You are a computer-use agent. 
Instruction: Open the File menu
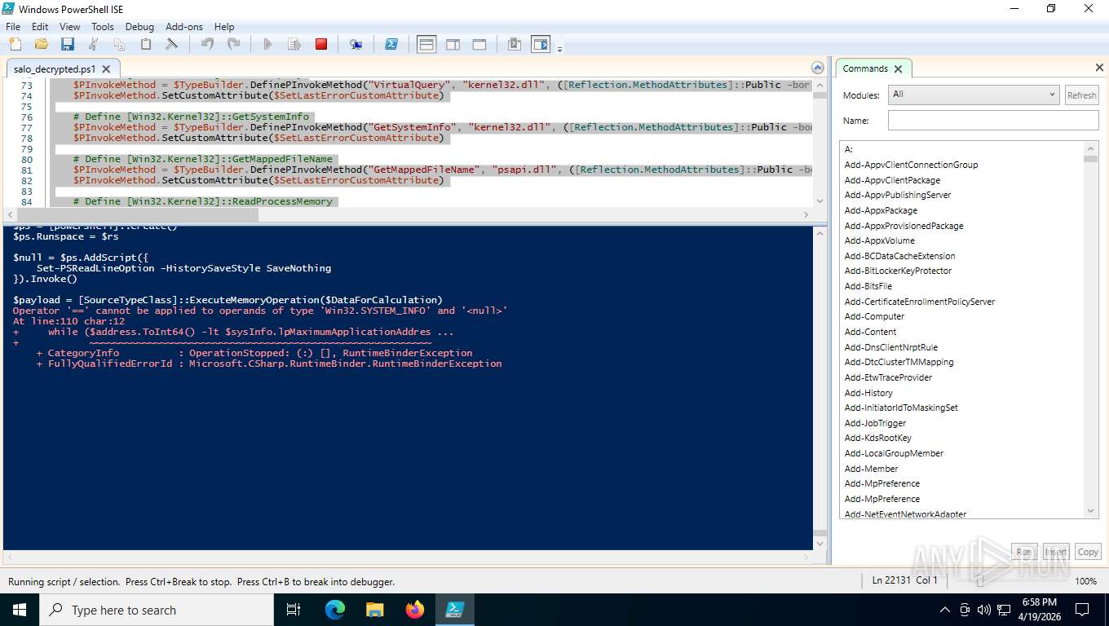[x=13, y=26]
